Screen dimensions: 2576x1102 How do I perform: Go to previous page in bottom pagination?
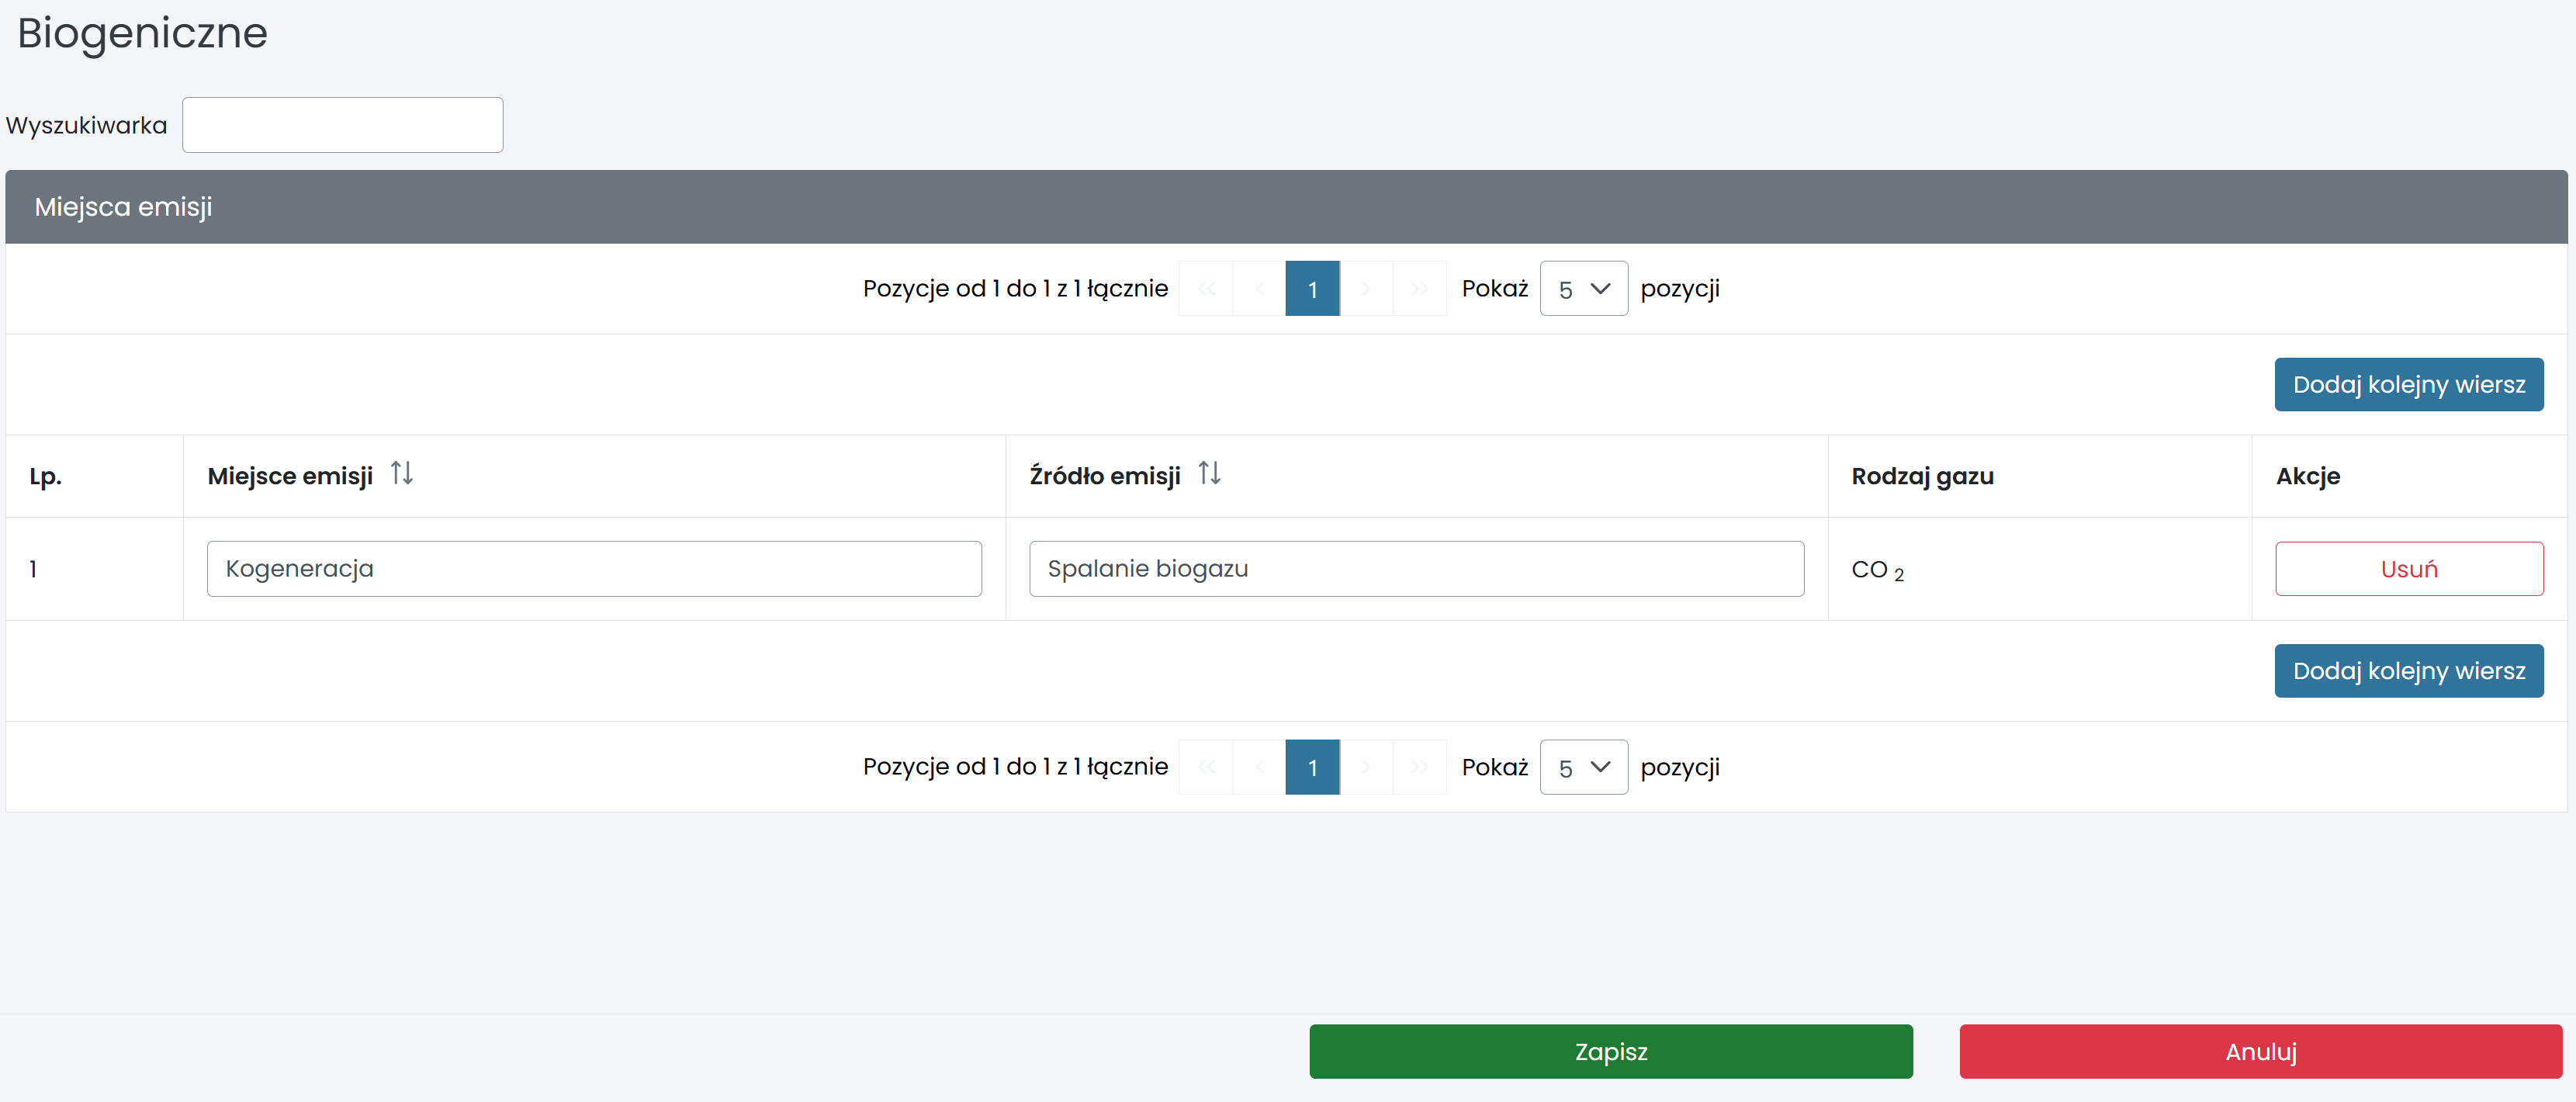click(1259, 767)
